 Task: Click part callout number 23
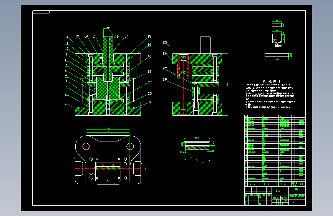[150, 93]
